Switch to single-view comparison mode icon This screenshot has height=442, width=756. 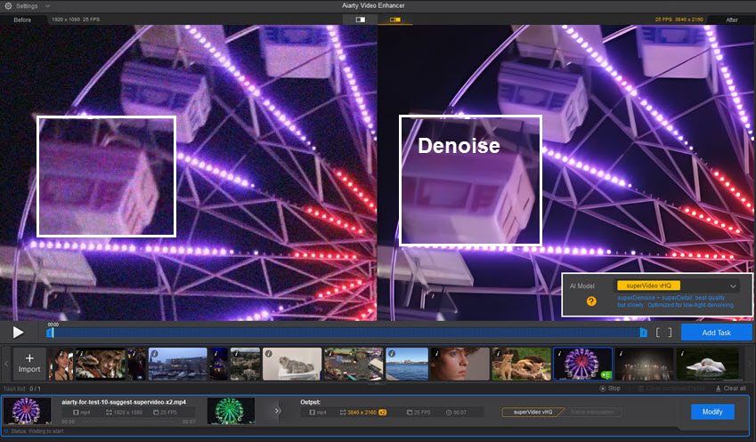(x=360, y=20)
